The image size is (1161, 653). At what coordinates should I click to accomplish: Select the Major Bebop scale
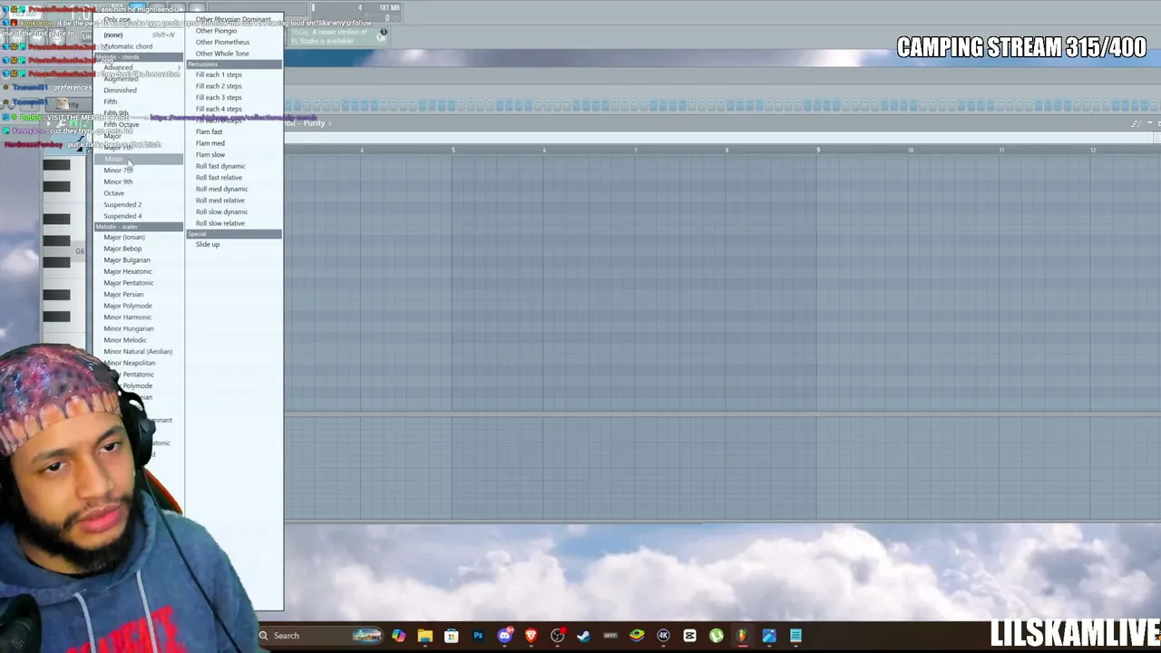(139, 249)
